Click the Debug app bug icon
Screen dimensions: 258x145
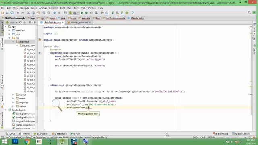(x=87, y=13)
